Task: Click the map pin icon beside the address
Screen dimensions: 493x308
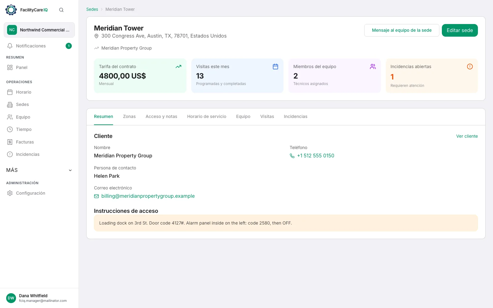Action: point(96,36)
